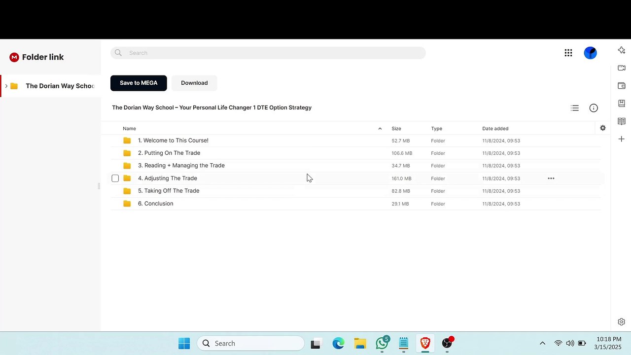
Task: Open column settings gear
Action: pos(602,128)
